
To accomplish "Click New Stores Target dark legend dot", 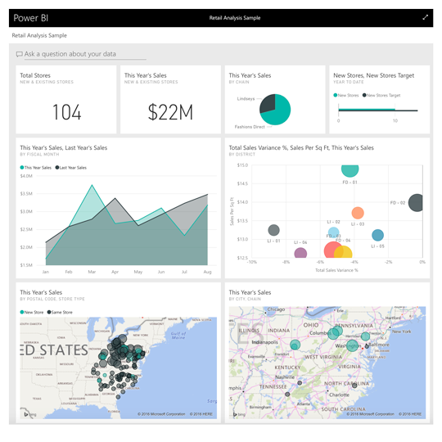I will pos(364,95).
